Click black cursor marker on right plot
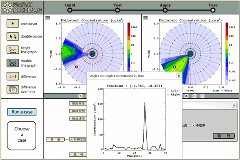 (x=174, y=67)
